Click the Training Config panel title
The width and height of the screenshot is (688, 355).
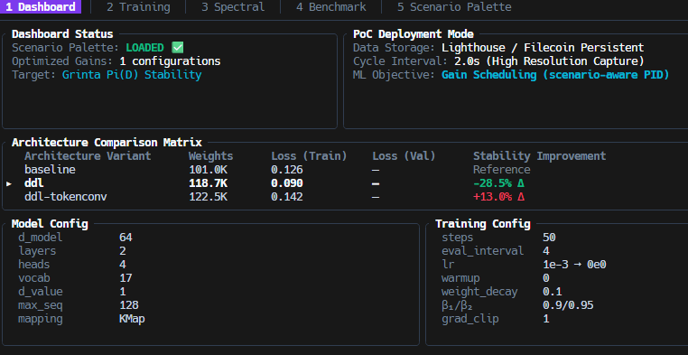[483, 224]
